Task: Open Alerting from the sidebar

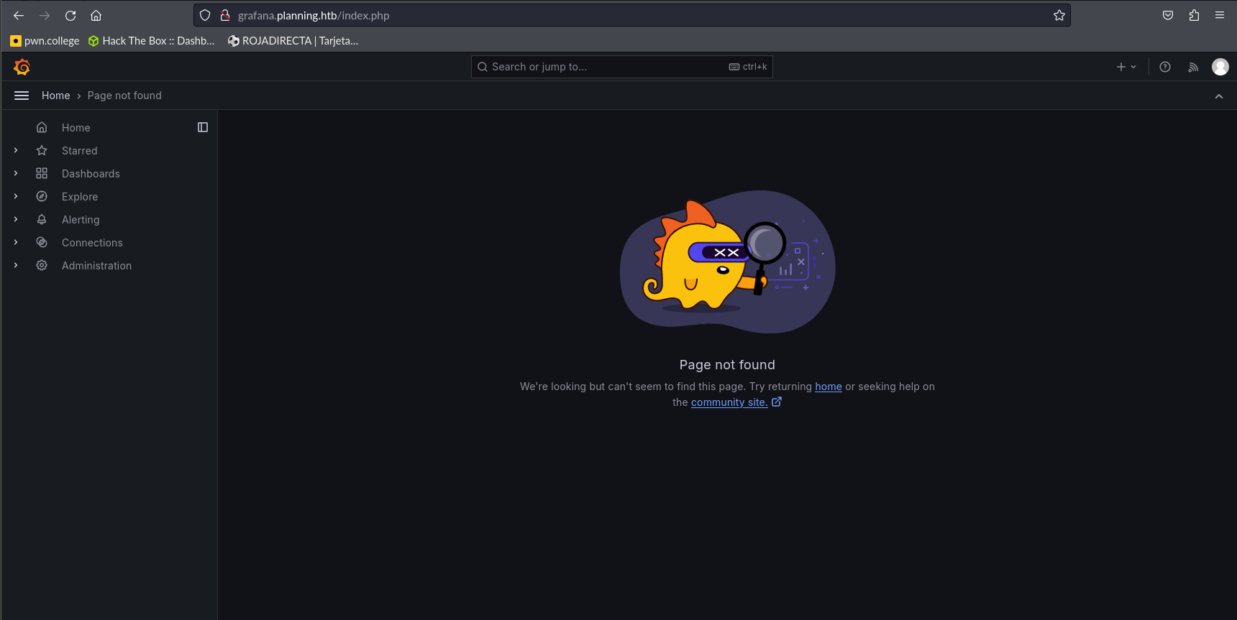Action: click(x=81, y=219)
